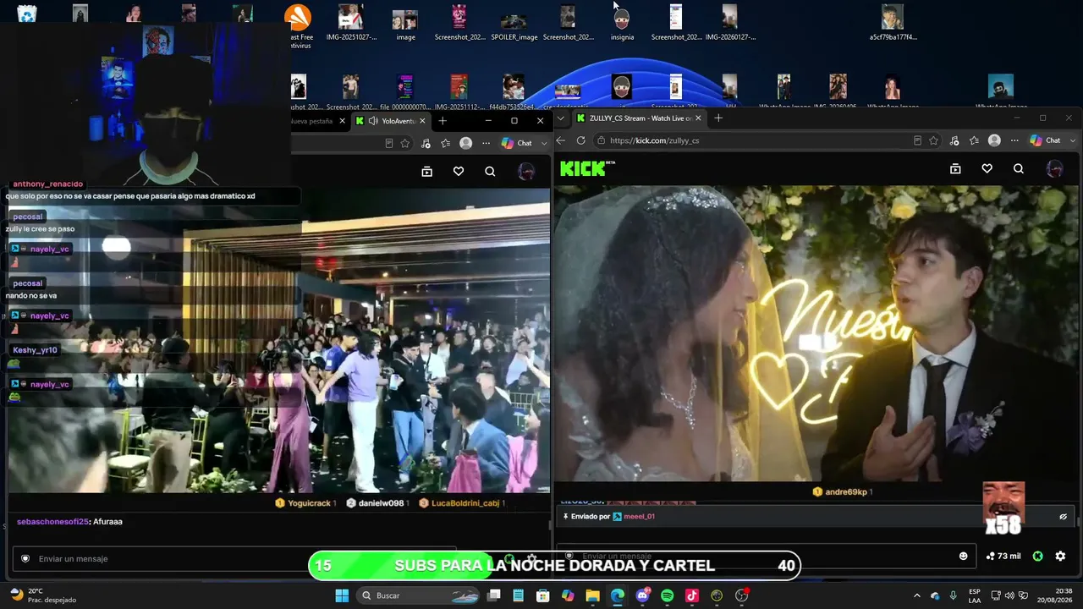Image resolution: width=1083 pixels, height=609 pixels.
Task: Go back in the ZULLYY_CS browser window
Action: (560, 140)
